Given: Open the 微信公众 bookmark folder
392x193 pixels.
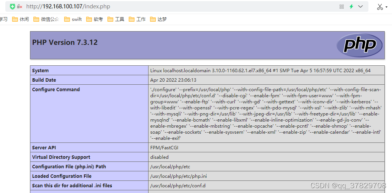Looking at the screenshot, I should click(x=46, y=19).
